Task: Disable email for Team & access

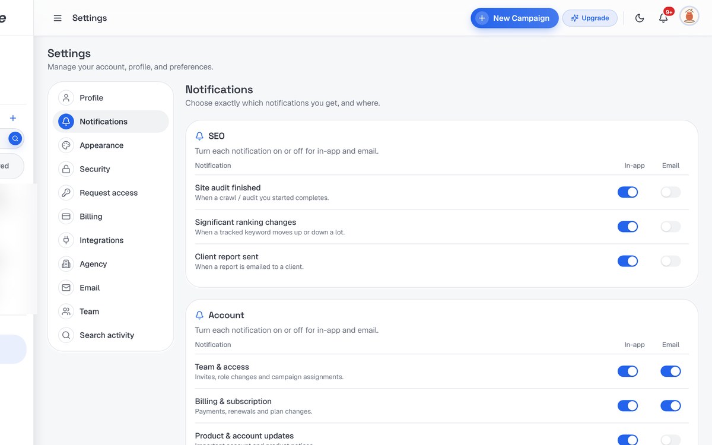Action: pos(670,371)
